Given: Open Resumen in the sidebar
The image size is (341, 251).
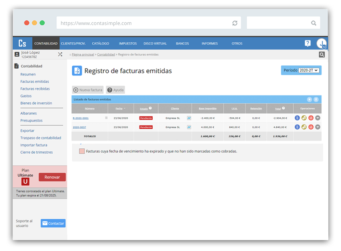Looking at the screenshot, I should click(28, 75).
